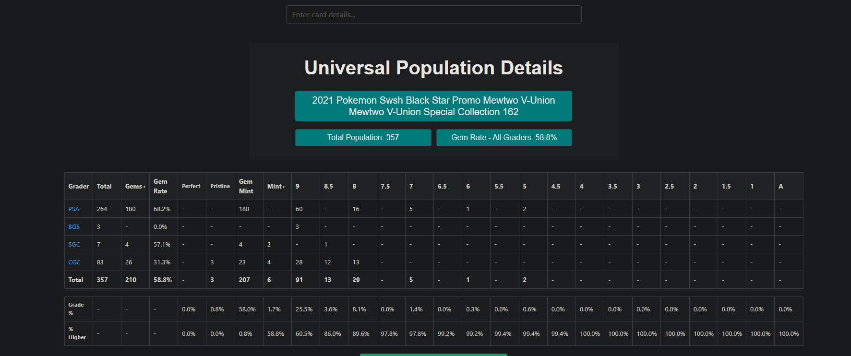This screenshot has height=356, width=851.
Task: Open the PSA grader link
Action: point(73,209)
